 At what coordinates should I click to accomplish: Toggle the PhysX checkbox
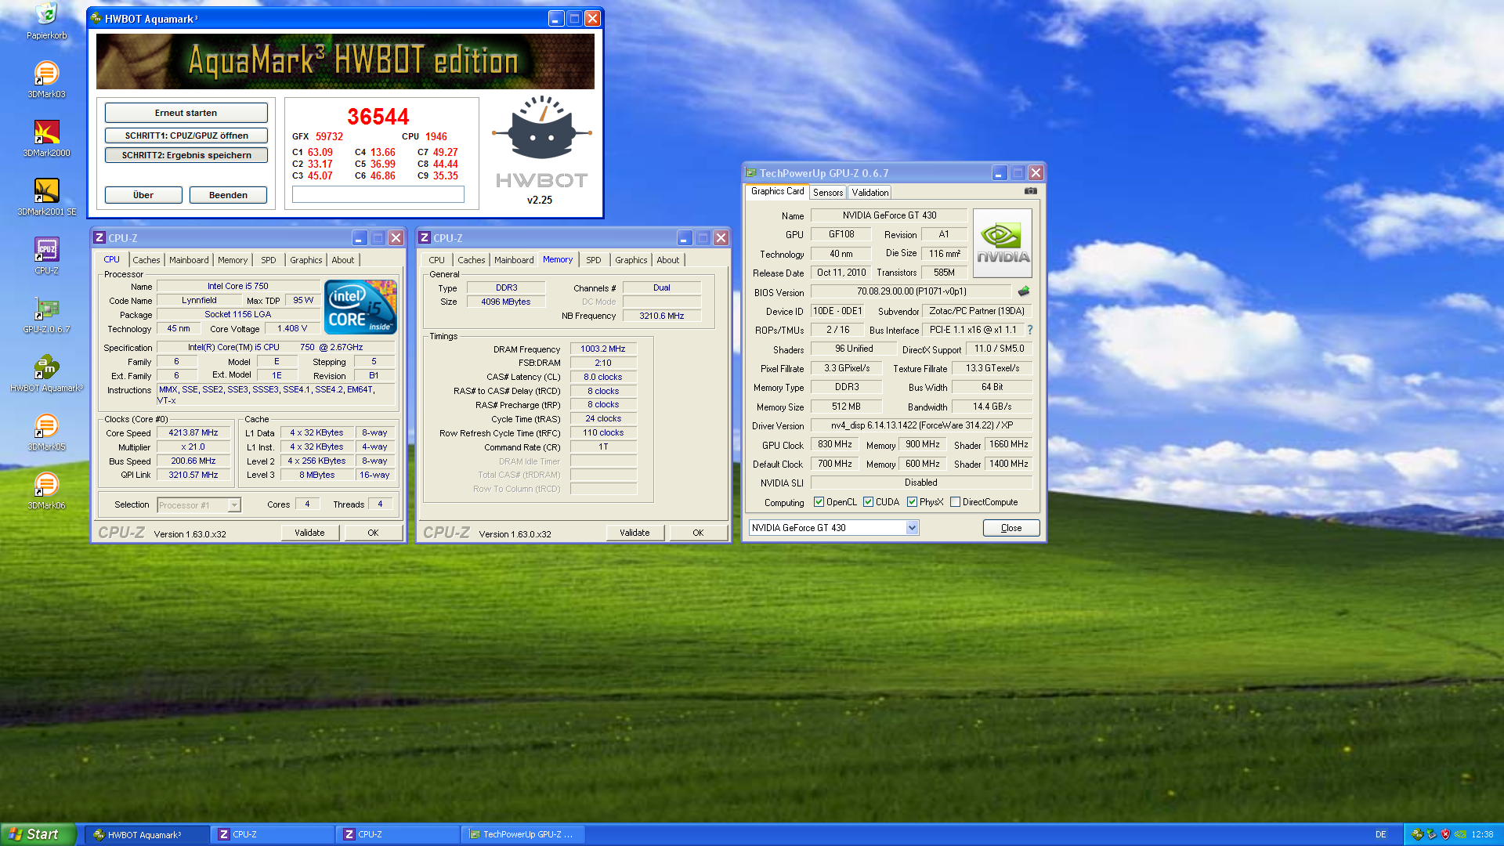pos(912,502)
